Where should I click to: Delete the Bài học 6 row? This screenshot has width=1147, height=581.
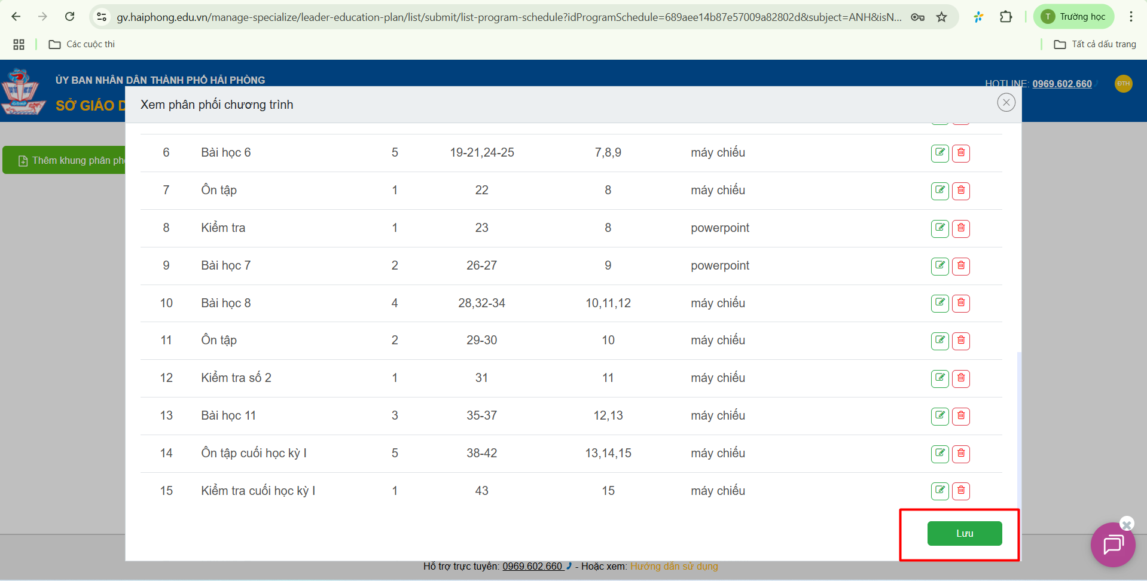960,153
